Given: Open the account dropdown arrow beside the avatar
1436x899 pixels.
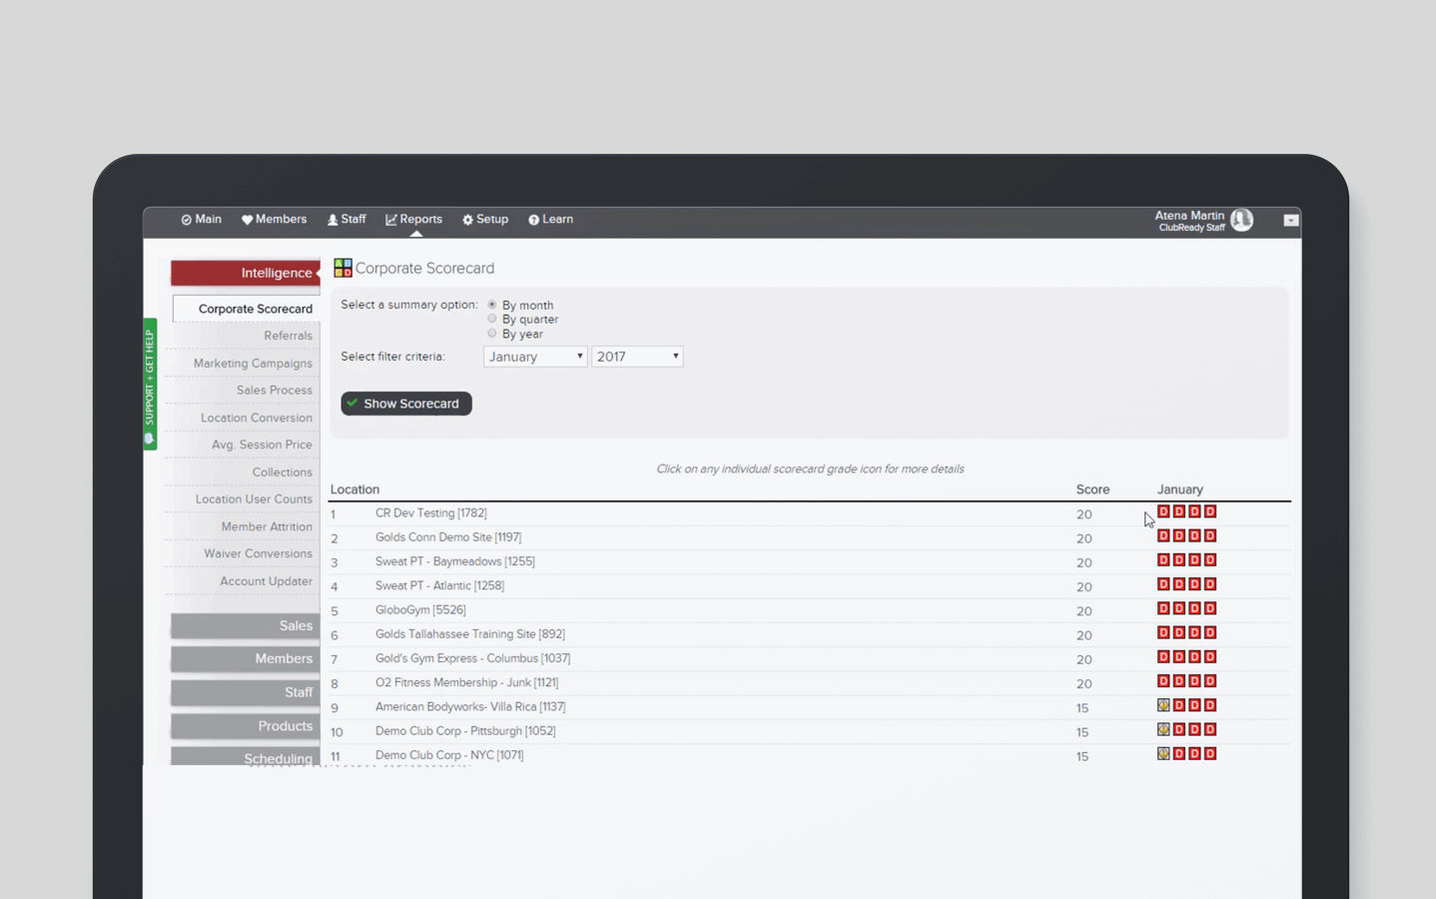Looking at the screenshot, I should coord(1291,220).
